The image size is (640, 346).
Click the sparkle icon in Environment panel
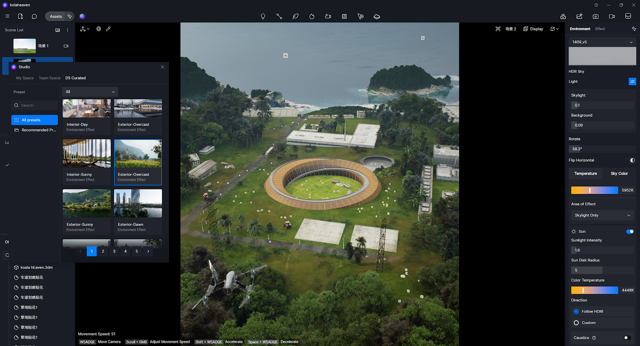coord(634,29)
